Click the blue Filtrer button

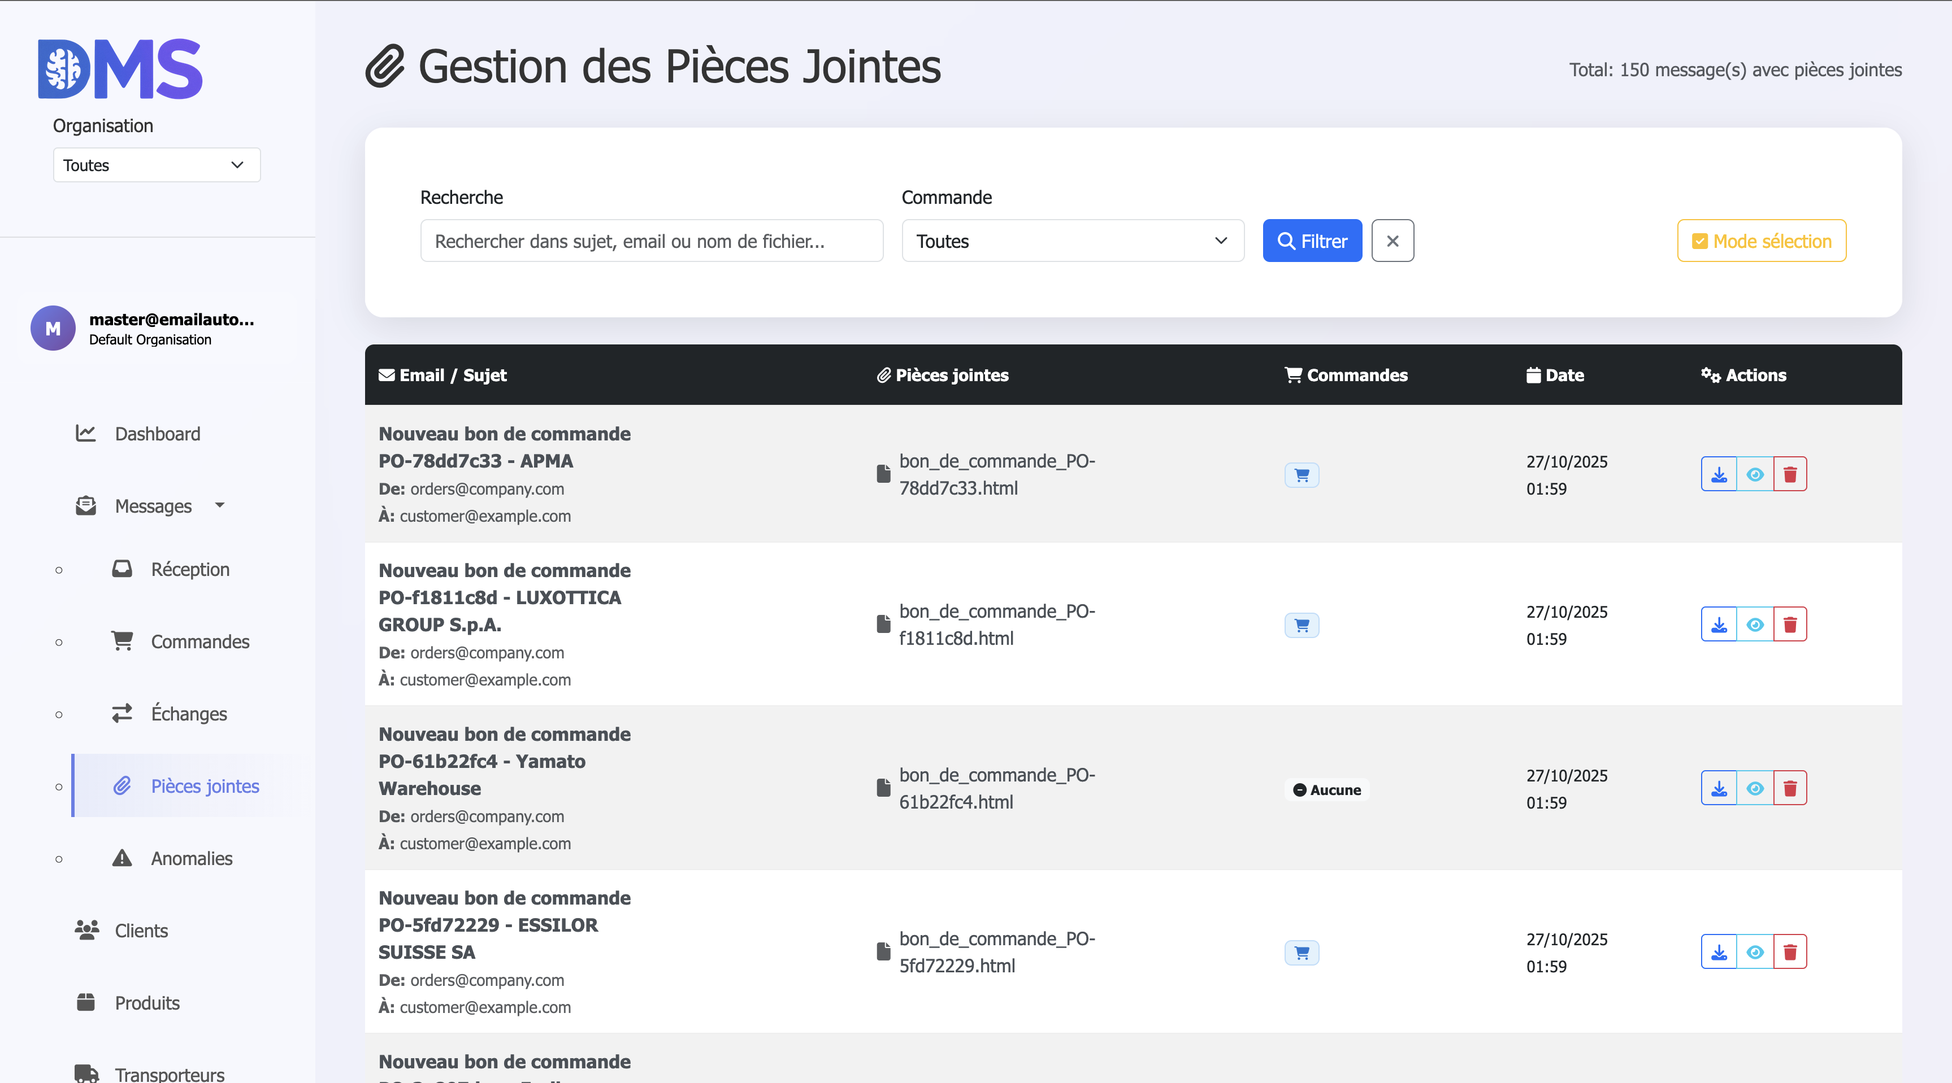[x=1312, y=241]
